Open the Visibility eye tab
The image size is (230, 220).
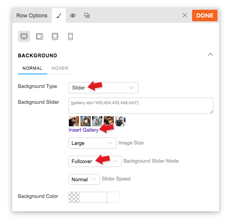[x=73, y=15]
